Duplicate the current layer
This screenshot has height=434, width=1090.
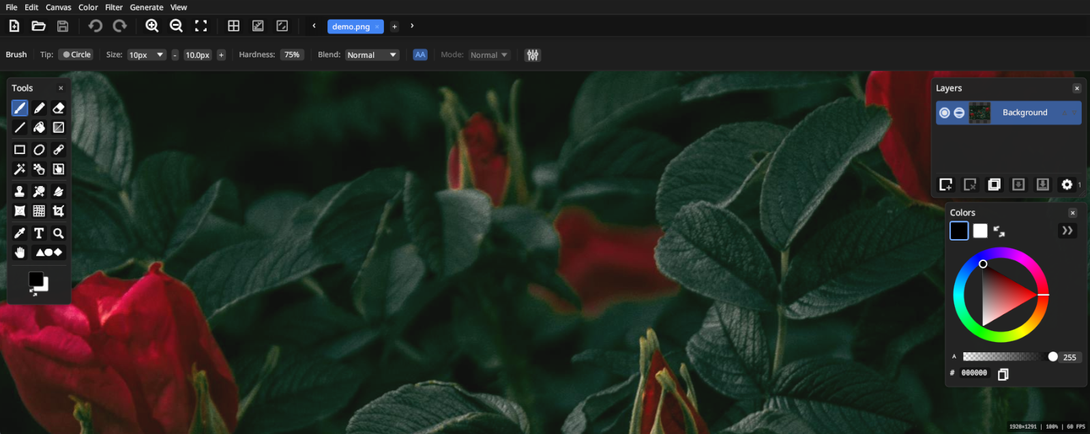(x=994, y=185)
